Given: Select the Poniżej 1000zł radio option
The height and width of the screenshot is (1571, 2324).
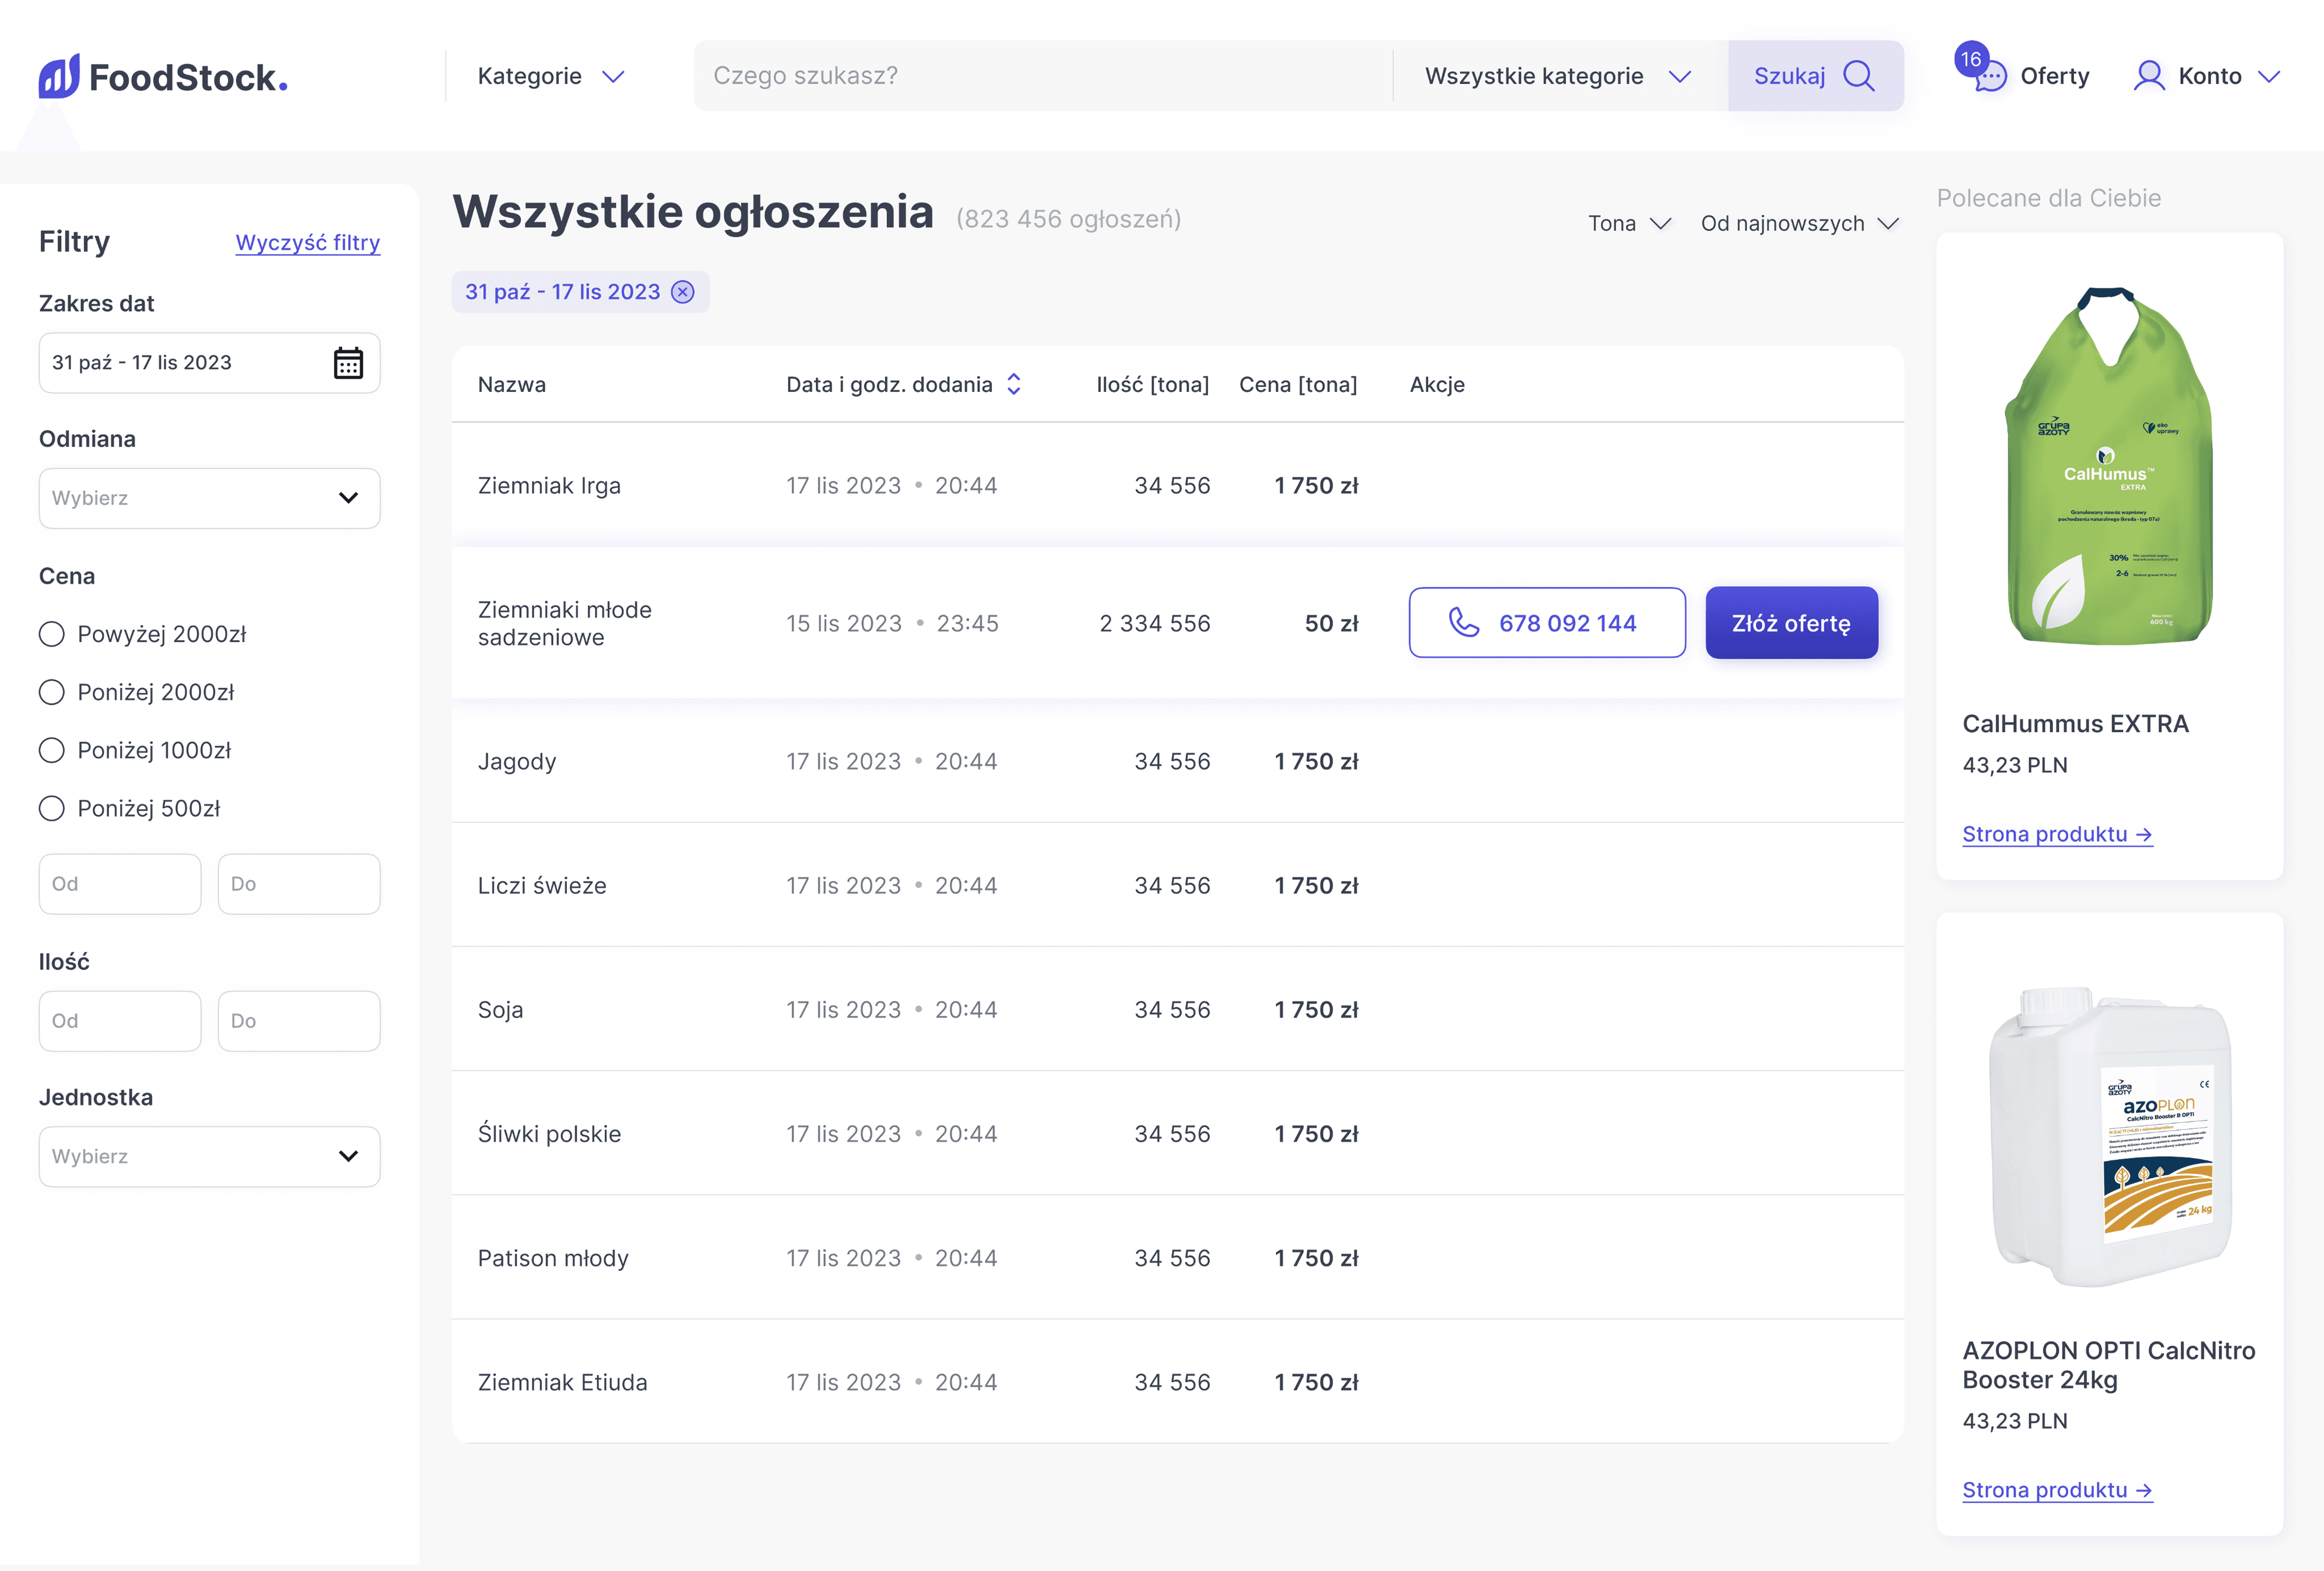Looking at the screenshot, I should point(52,750).
